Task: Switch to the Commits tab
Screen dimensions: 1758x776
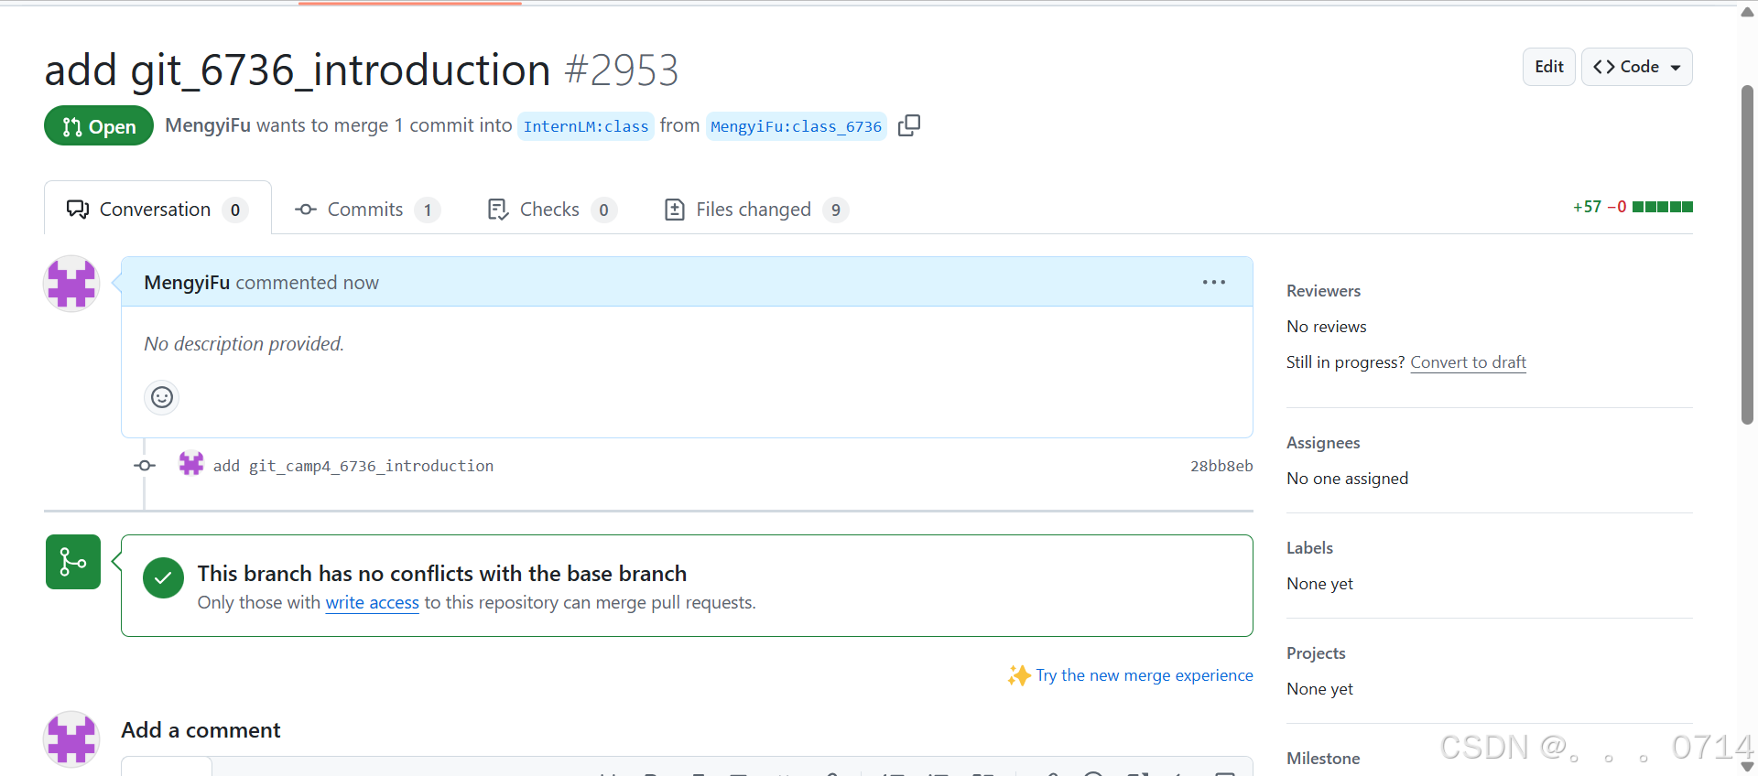Action: coord(367,210)
